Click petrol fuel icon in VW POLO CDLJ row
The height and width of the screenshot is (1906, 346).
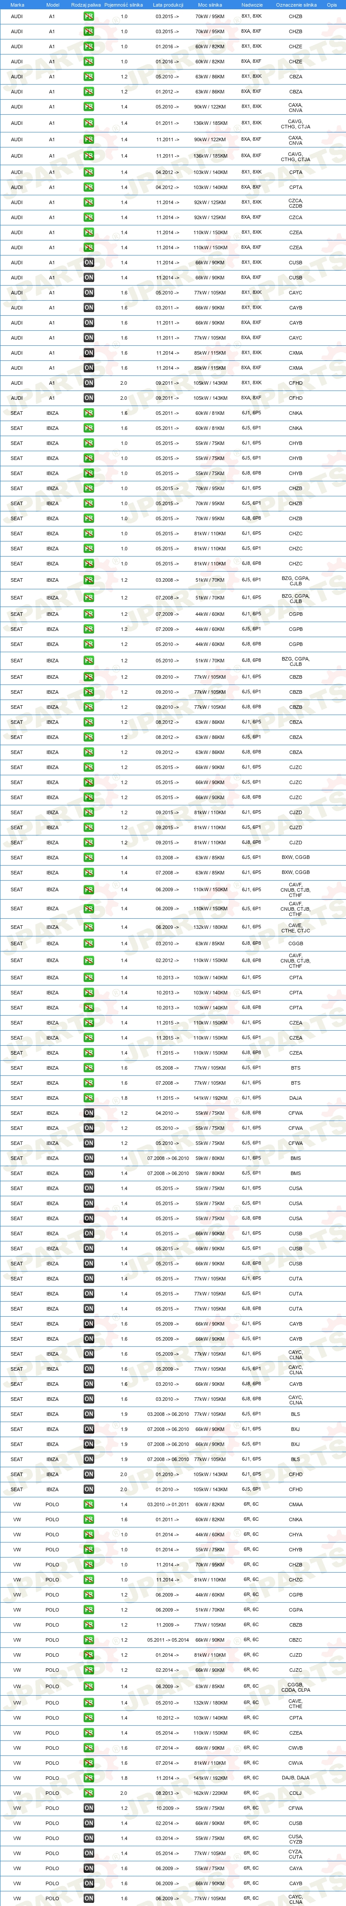tap(89, 1793)
